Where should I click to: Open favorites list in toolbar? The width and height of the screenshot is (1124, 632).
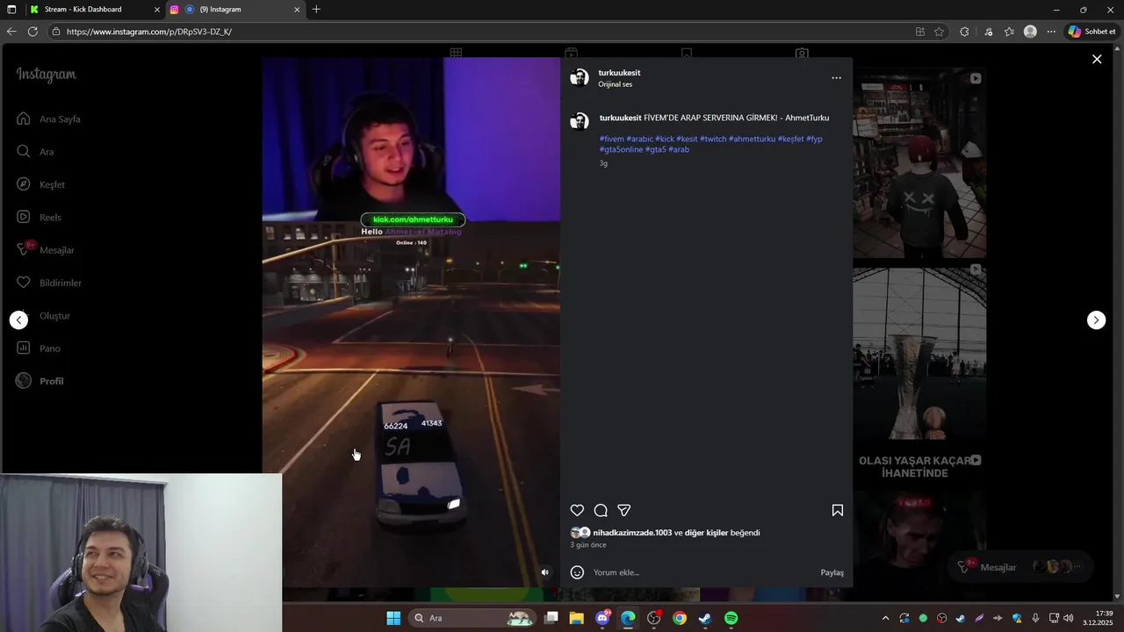[x=1009, y=32]
